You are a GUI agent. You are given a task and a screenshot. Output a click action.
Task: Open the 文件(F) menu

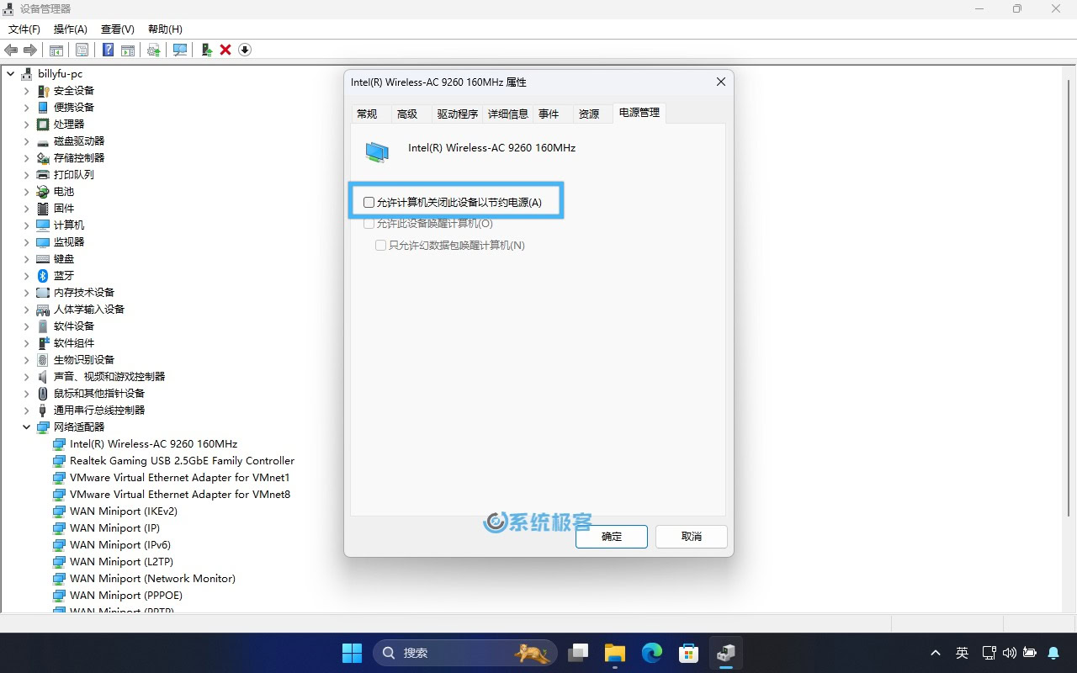[24, 29]
